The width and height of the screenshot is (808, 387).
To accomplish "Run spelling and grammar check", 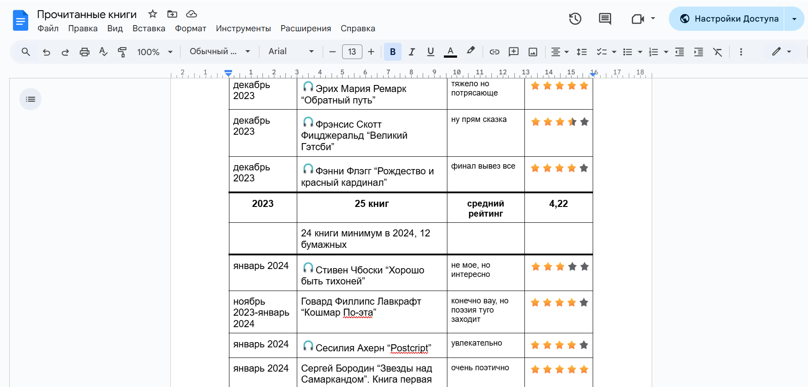I will pos(103,52).
